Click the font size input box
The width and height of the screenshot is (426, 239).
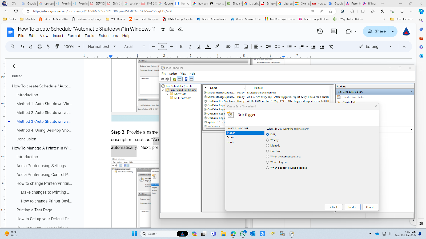[x=163, y=46]
